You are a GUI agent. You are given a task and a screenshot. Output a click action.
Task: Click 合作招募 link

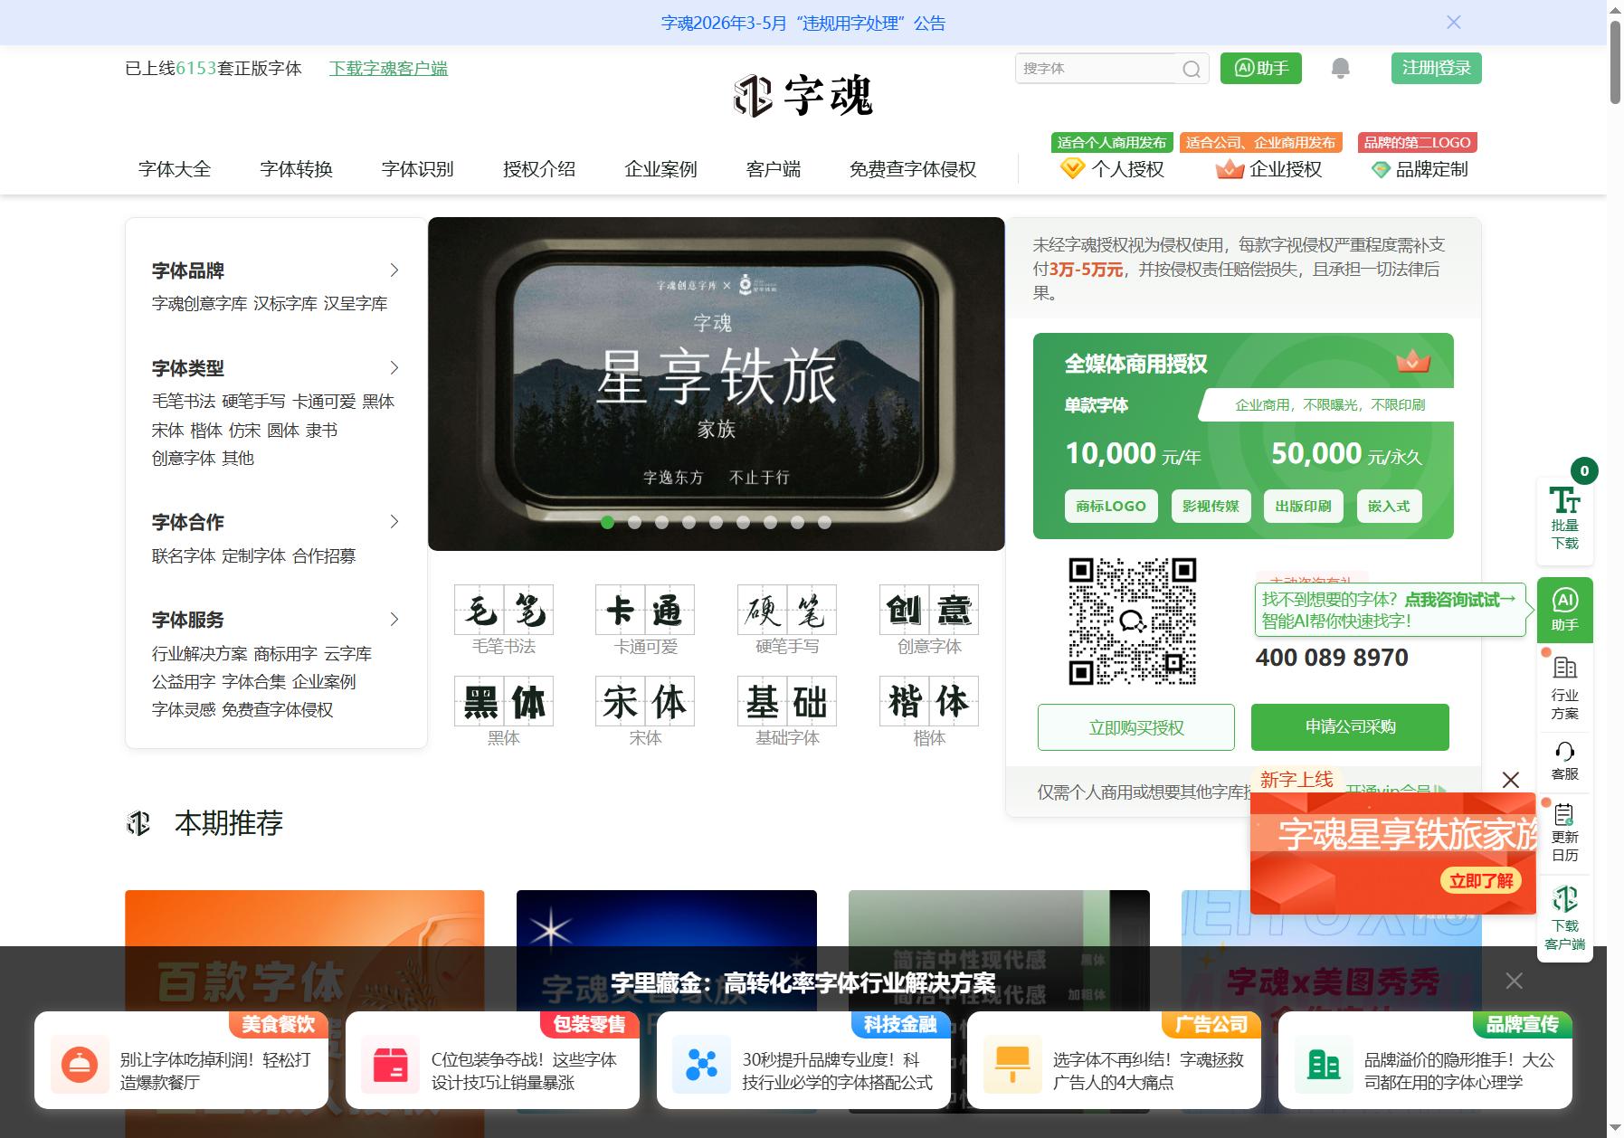[324, 556]
